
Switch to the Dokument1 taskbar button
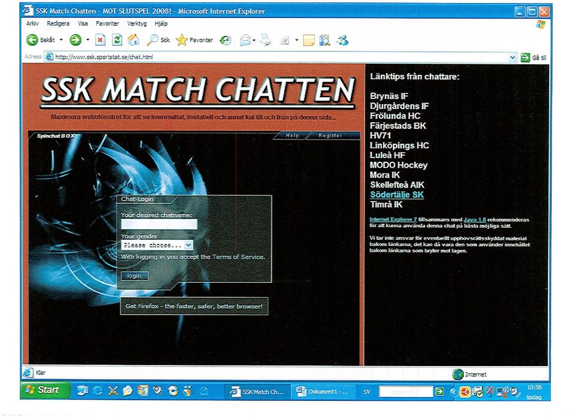point(323,392)
